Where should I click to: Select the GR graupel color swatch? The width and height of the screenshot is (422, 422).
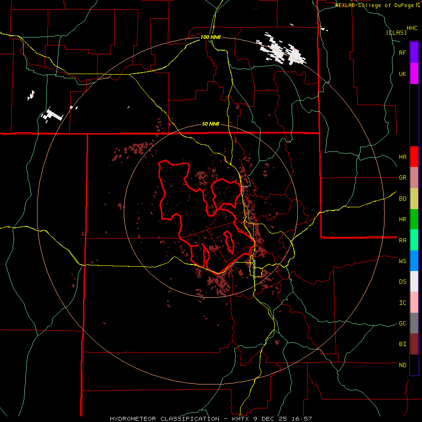[414, 178]
